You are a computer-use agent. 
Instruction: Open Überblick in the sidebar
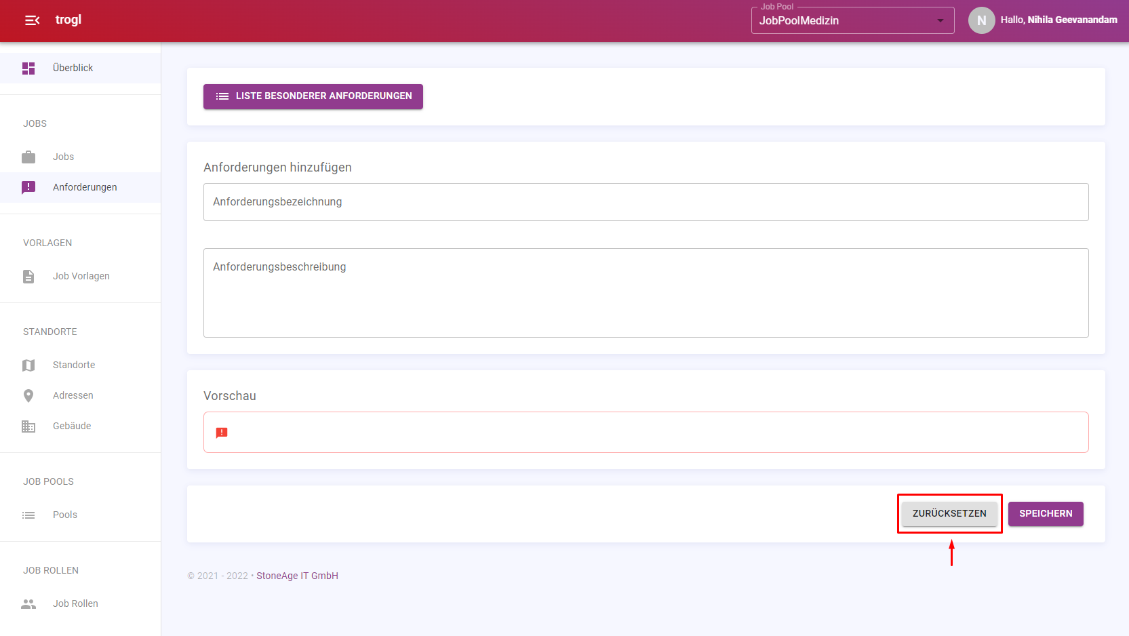click(x=80, y=68)
